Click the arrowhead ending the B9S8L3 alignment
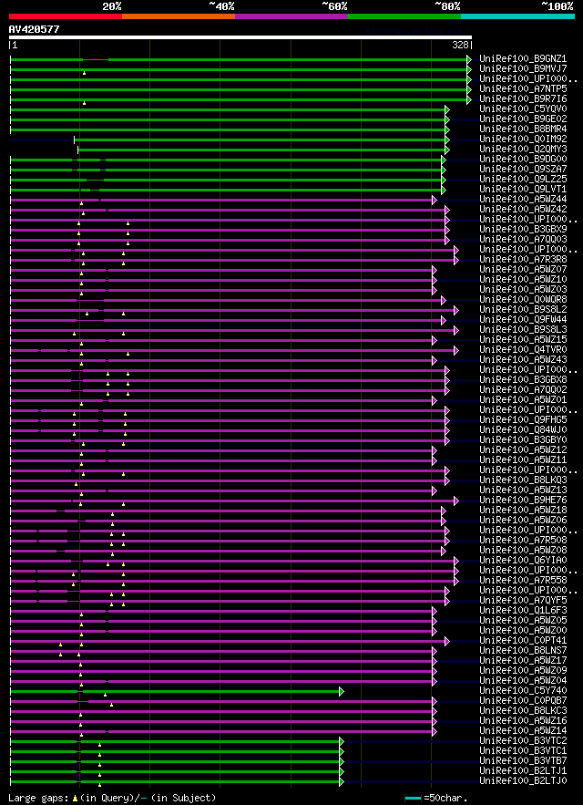 (x=456, y=330)
